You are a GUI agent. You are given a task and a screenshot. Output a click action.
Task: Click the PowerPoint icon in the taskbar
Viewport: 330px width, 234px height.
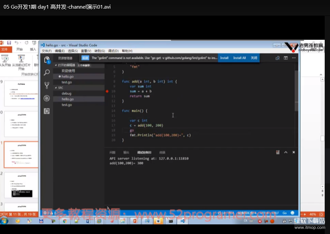tap(135, 221)
